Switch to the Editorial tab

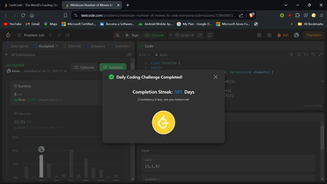(x=72, y=46)
